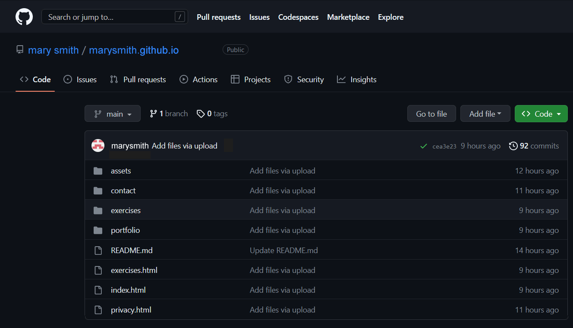Click the repository book icon
Screen dimensions: 573x328
[x=20, y=50]
